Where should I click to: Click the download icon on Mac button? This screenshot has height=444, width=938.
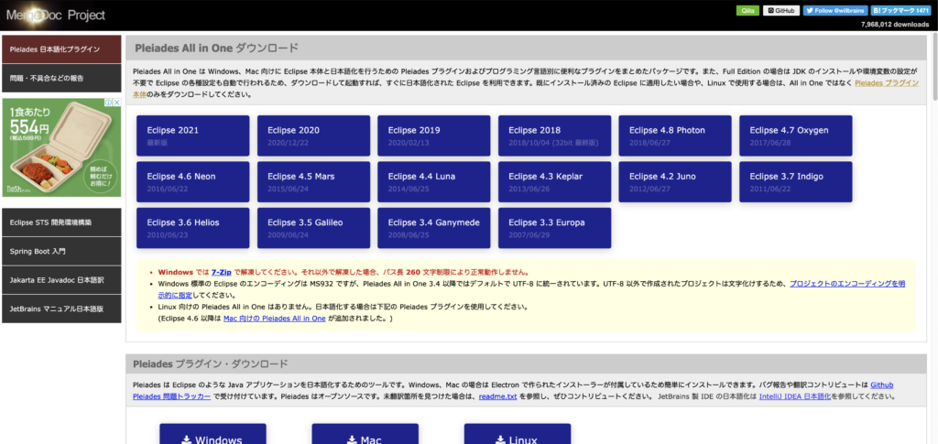(352, 440)
